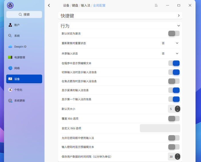Enable 在焦点更改时显示输入法信息
The image size is (201, 162).
(174, 81)
